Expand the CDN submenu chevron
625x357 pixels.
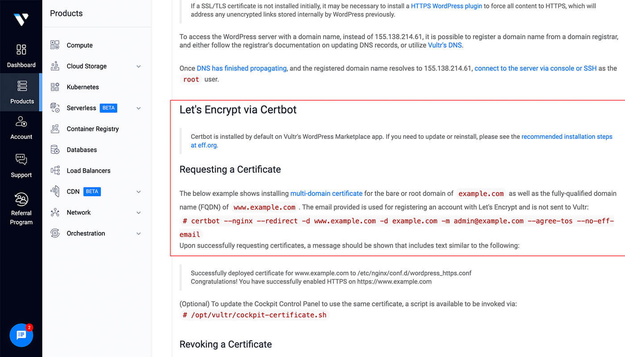pyautogui.click(x=138, y=192)
